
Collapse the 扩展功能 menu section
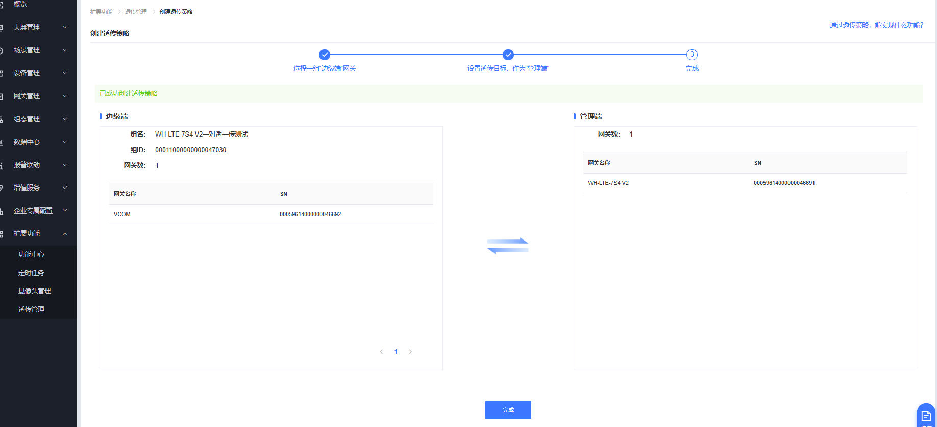tap(38, 233)
